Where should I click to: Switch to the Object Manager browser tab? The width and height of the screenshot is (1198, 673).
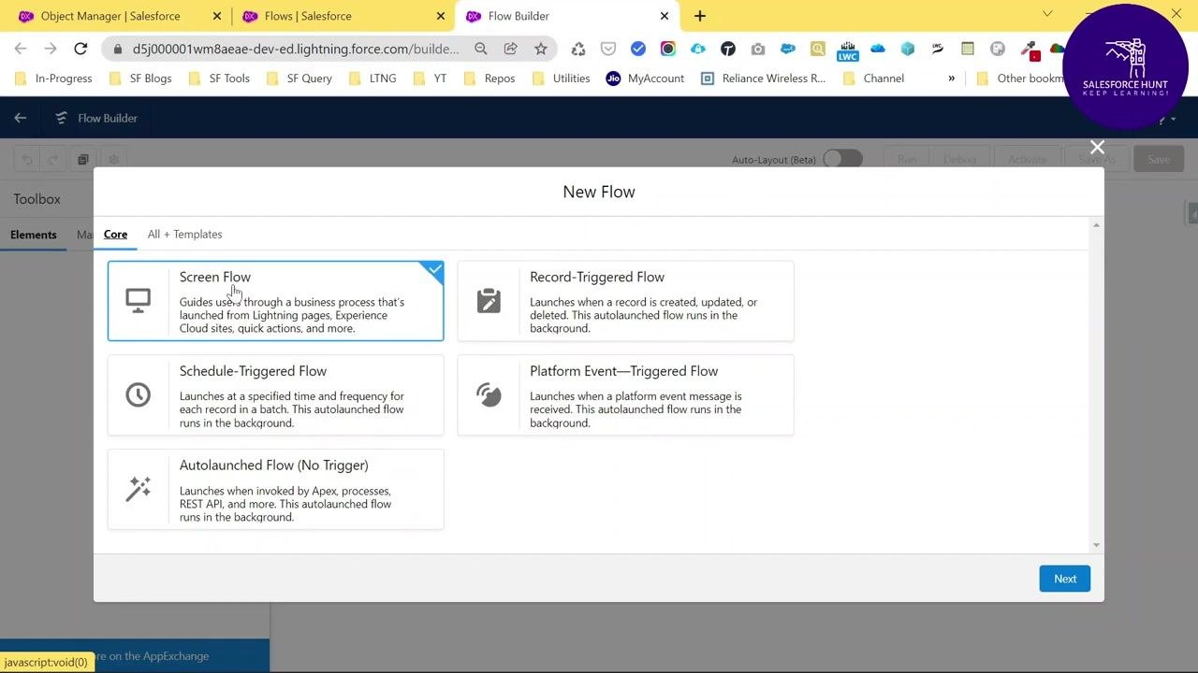(x=110, y=16)
